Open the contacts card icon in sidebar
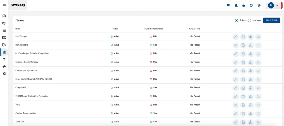The image size is (284, 126). click(x=4, y=38)
